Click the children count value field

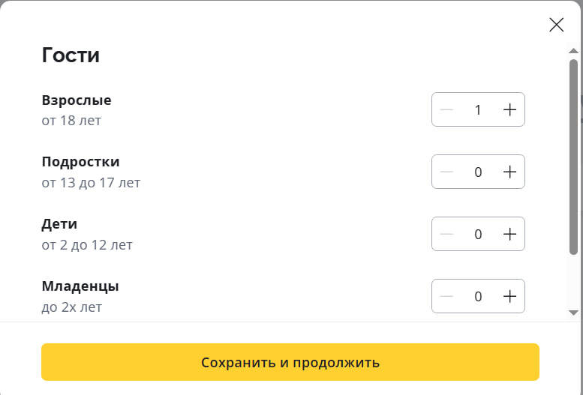click(478, 234)
